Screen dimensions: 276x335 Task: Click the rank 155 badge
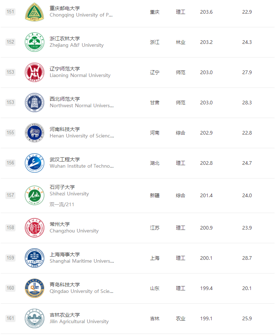click(x=10, y=133)
